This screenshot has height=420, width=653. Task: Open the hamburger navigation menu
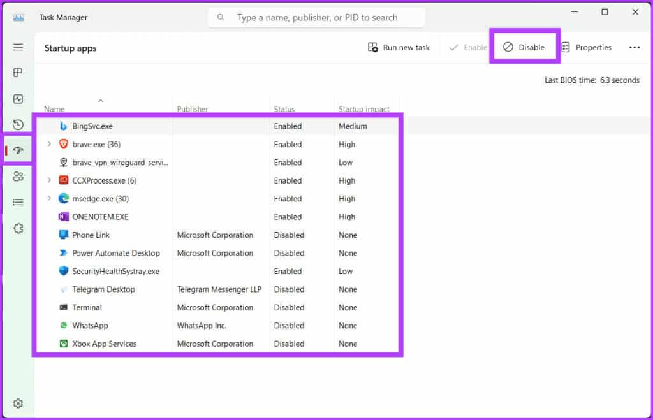[x=18, y=47]
